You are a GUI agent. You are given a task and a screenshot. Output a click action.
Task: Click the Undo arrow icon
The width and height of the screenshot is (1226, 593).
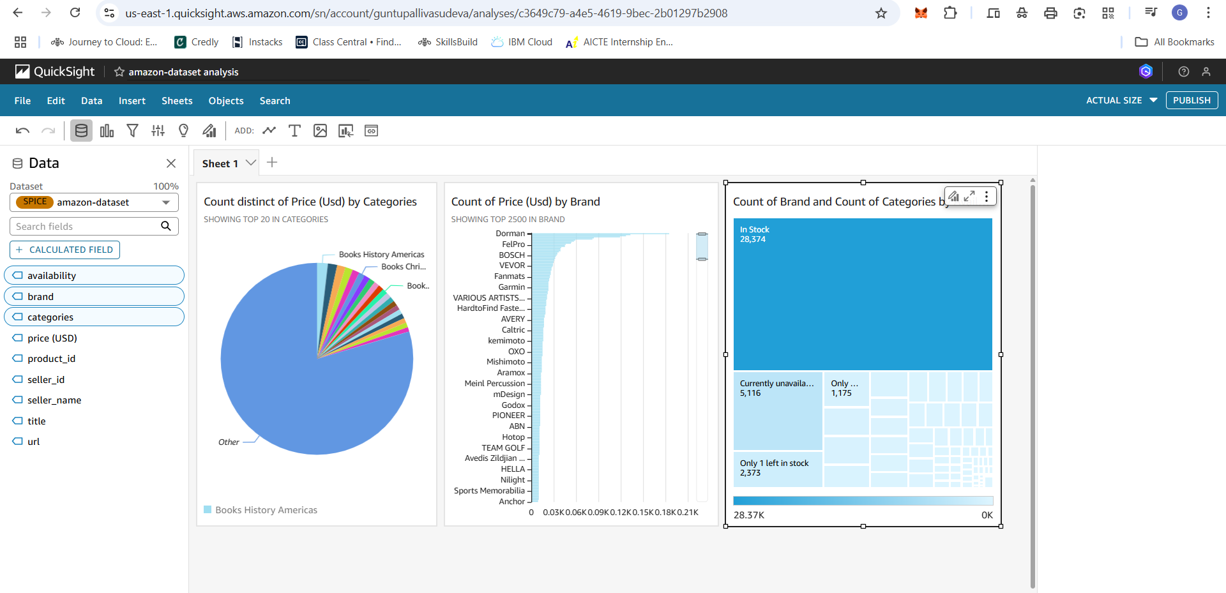tap(22, 130)
